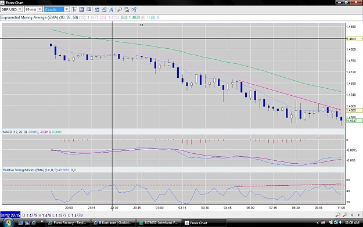The height and width of the screenshot is (227, 363).
Task: Switch to the В Контакте taskbar window
Action: pos(113,223)
